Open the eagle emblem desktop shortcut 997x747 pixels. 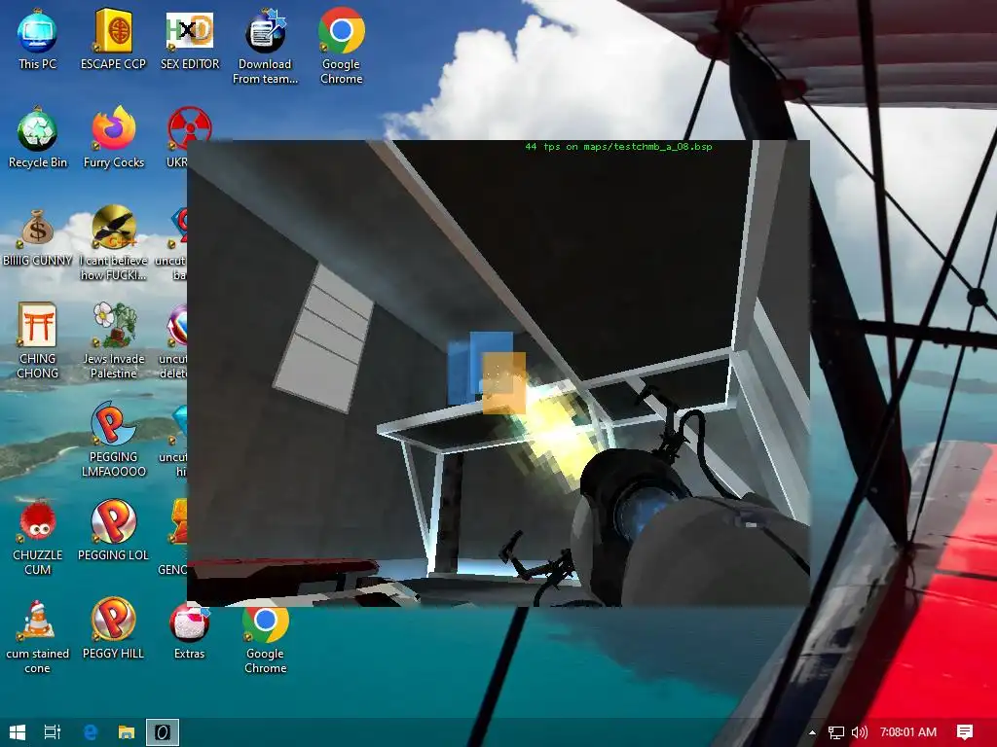(x=113, y=244)
